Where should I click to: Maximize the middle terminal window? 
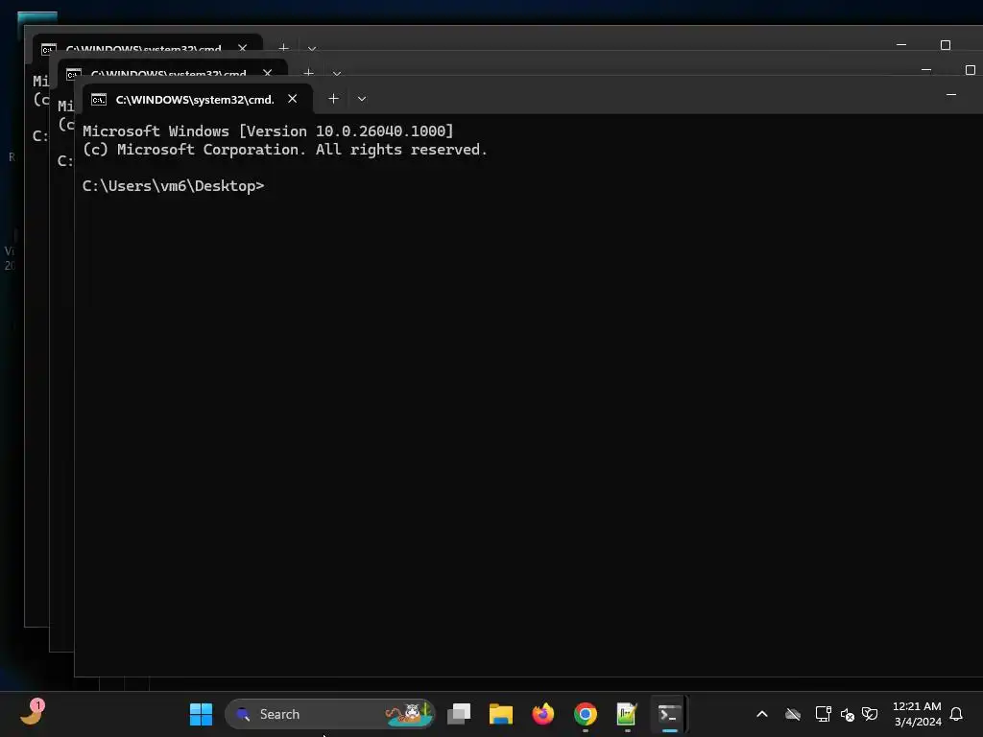coord(970,69)
